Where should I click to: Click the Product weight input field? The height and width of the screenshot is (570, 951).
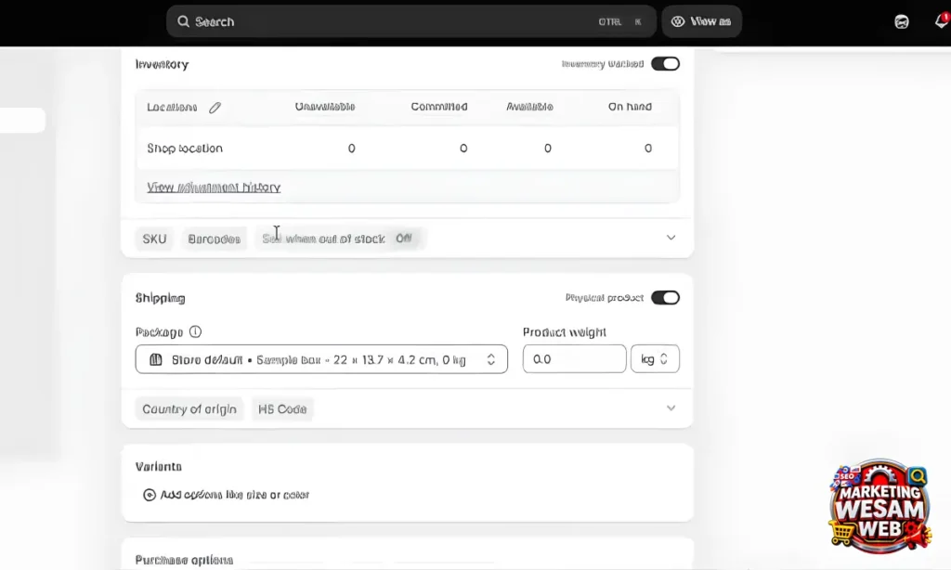tap(574, 359)
